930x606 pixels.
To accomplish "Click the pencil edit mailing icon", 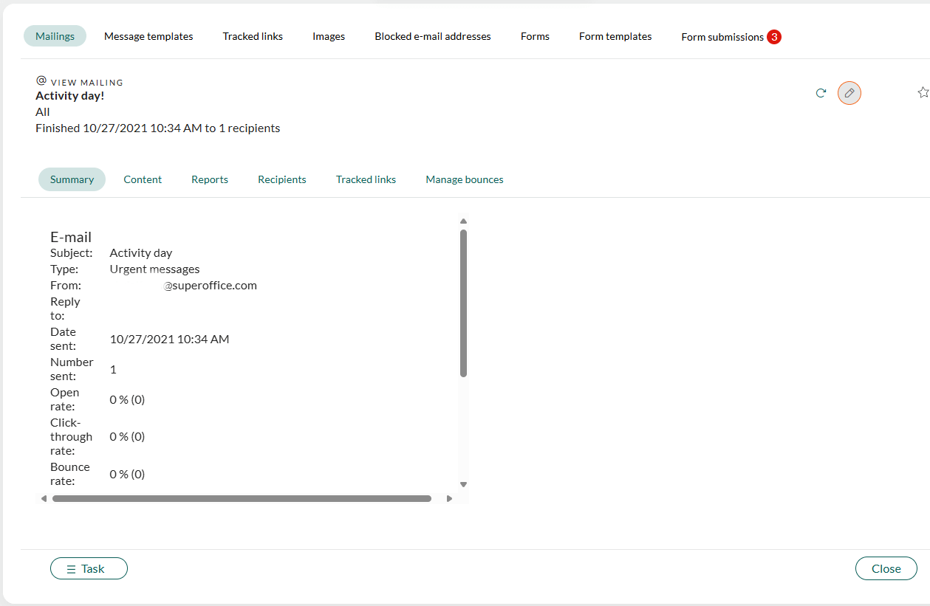I will [849, 93].
